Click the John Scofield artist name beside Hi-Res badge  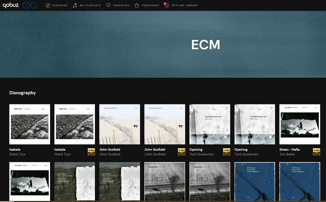click(x=155, y=154)
